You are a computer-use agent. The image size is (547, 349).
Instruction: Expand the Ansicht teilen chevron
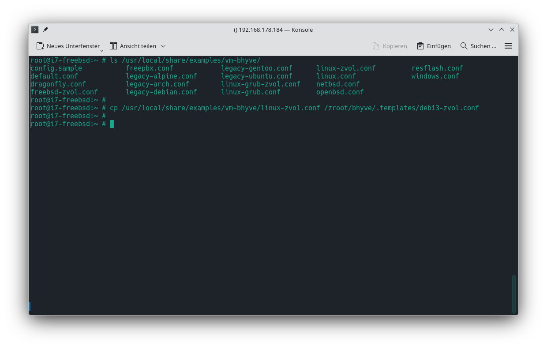(163, 46)
